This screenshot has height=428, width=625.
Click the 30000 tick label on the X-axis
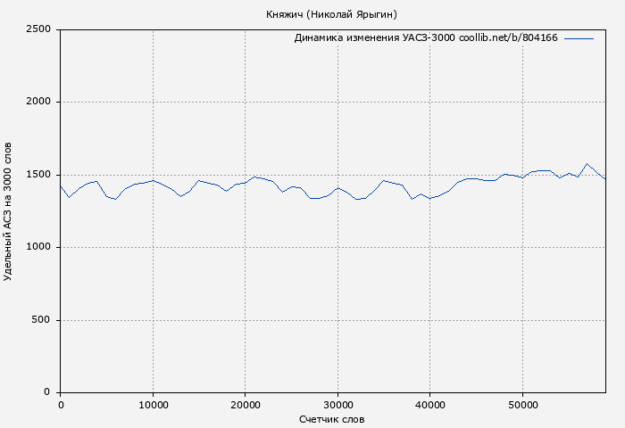(x=337, y=405)
